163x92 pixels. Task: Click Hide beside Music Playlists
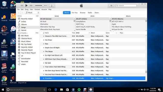[x=37, y=33]
